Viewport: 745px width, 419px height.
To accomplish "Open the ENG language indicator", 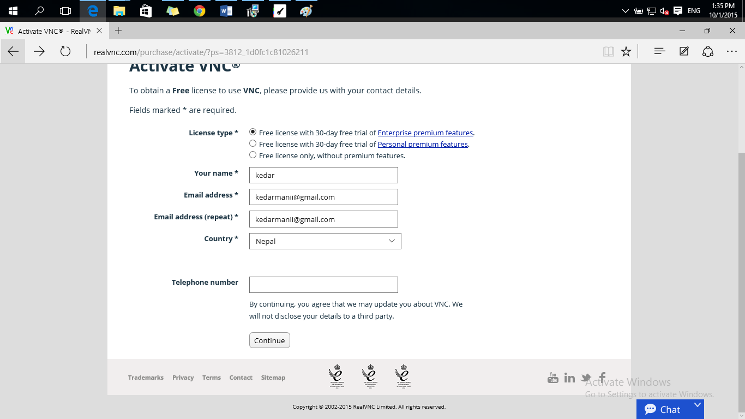I will [694, 10].
